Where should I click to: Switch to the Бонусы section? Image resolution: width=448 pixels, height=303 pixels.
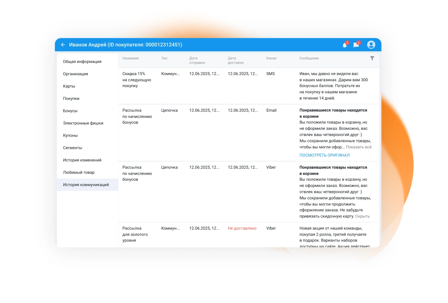[x=70, y=111]
